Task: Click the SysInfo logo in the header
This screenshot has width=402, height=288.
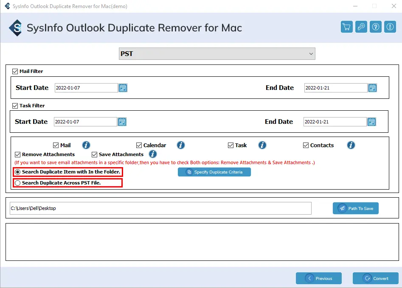Action: click(15, 28)
